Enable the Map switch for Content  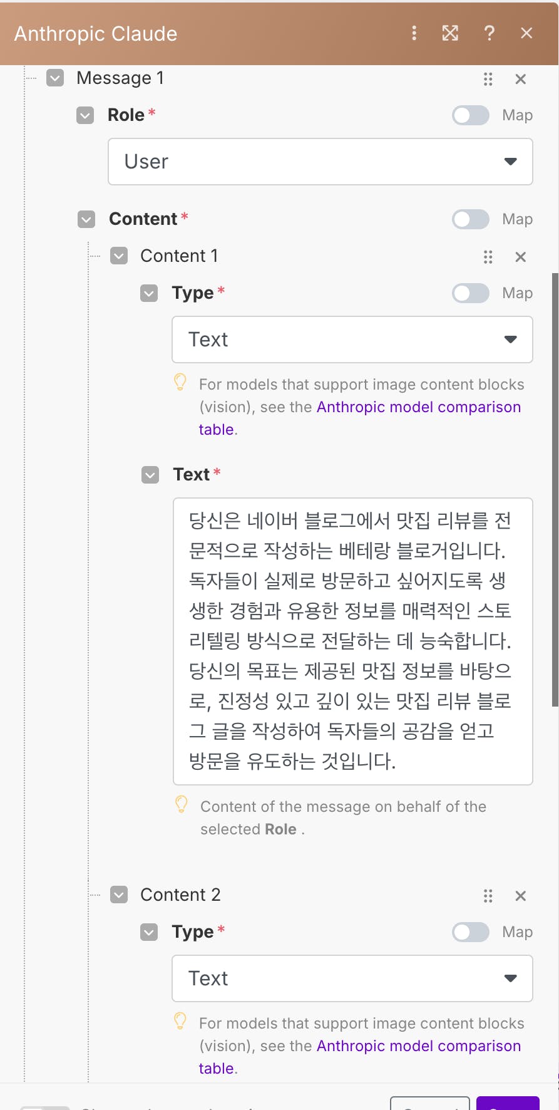[x=471, y=219]
